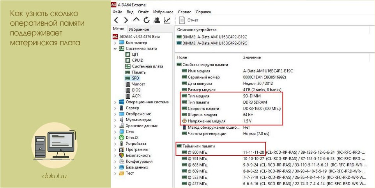The image size is (375, 188).
Task: Select the SPD tree item
Action: coord(132,78)
